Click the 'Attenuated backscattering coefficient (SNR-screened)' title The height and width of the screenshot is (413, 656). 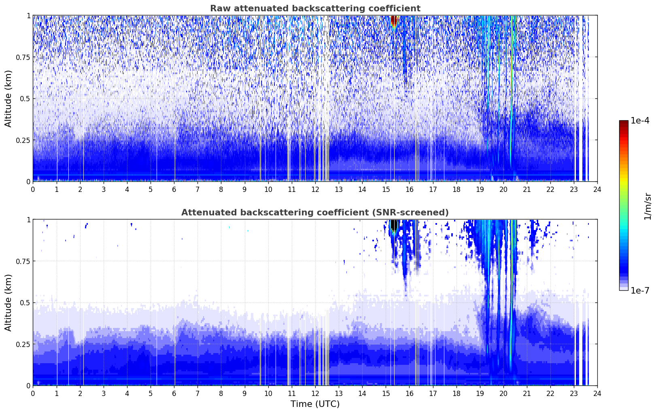(315, 213)
